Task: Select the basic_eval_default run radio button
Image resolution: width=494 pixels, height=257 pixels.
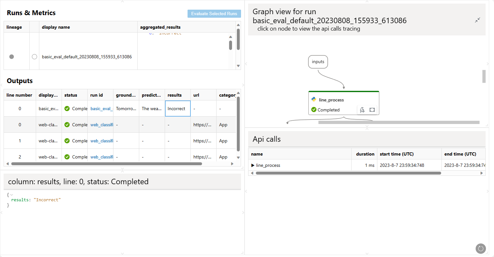Action: 34,57
